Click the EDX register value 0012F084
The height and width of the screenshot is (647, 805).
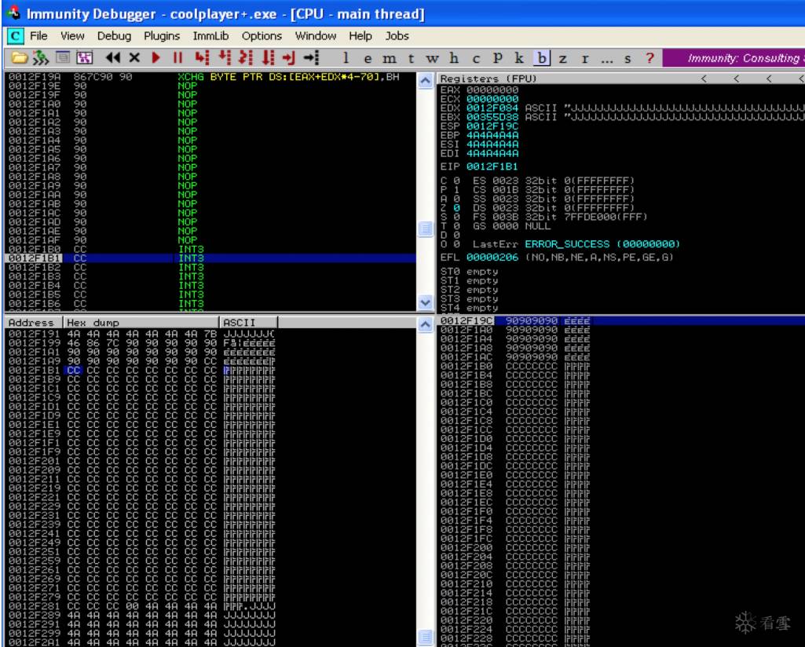click(x=492, y=108)
